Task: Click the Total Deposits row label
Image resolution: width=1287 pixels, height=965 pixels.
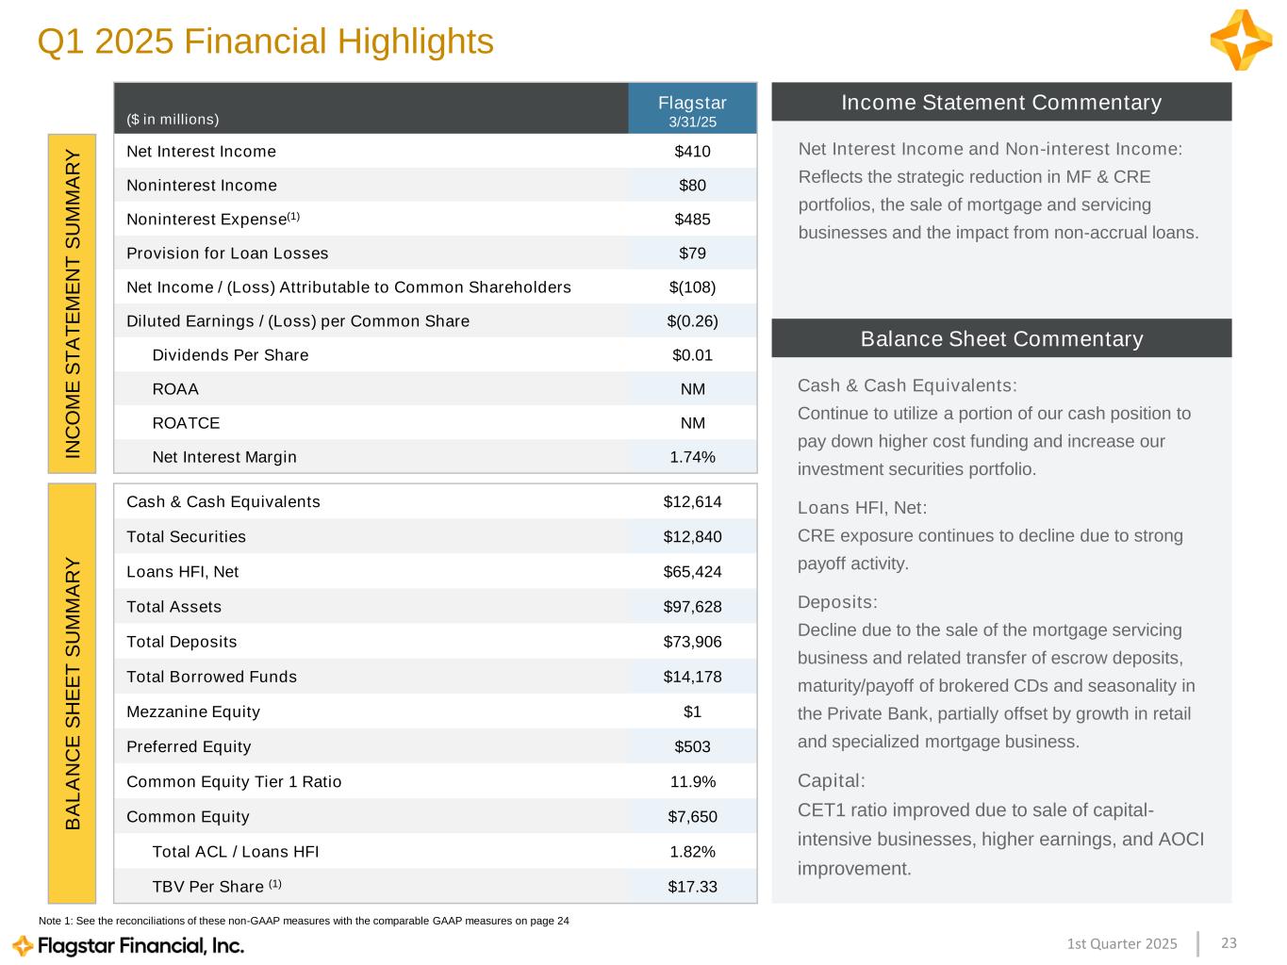Action: click(182, 642)
